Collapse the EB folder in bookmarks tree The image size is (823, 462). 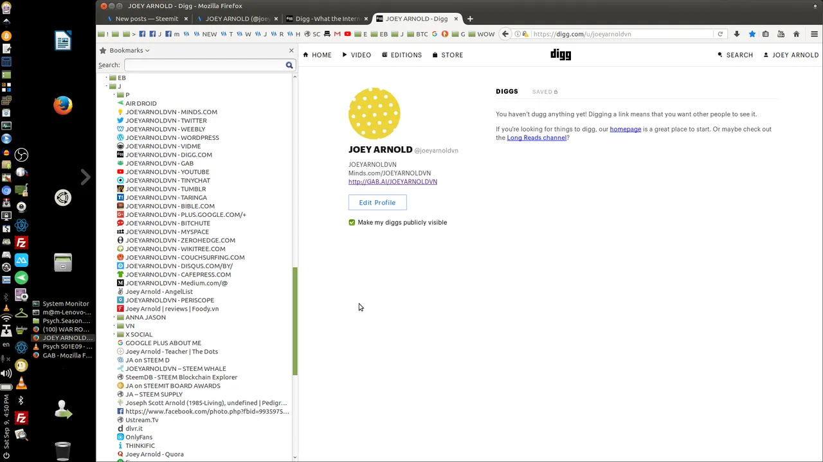pos(107,78)
